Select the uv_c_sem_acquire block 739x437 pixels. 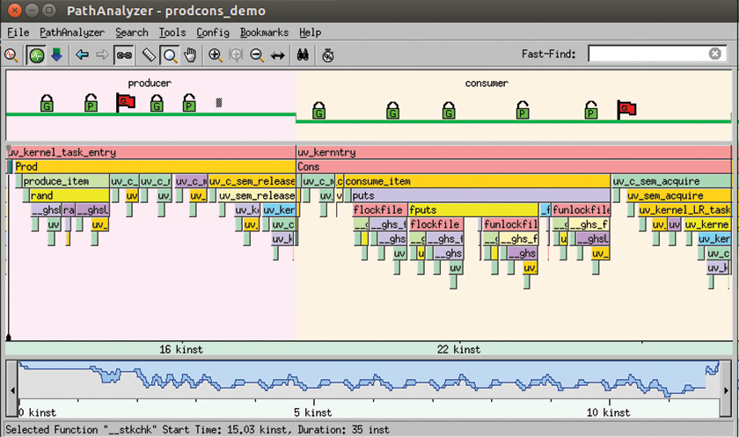click(x=671, y=181)
